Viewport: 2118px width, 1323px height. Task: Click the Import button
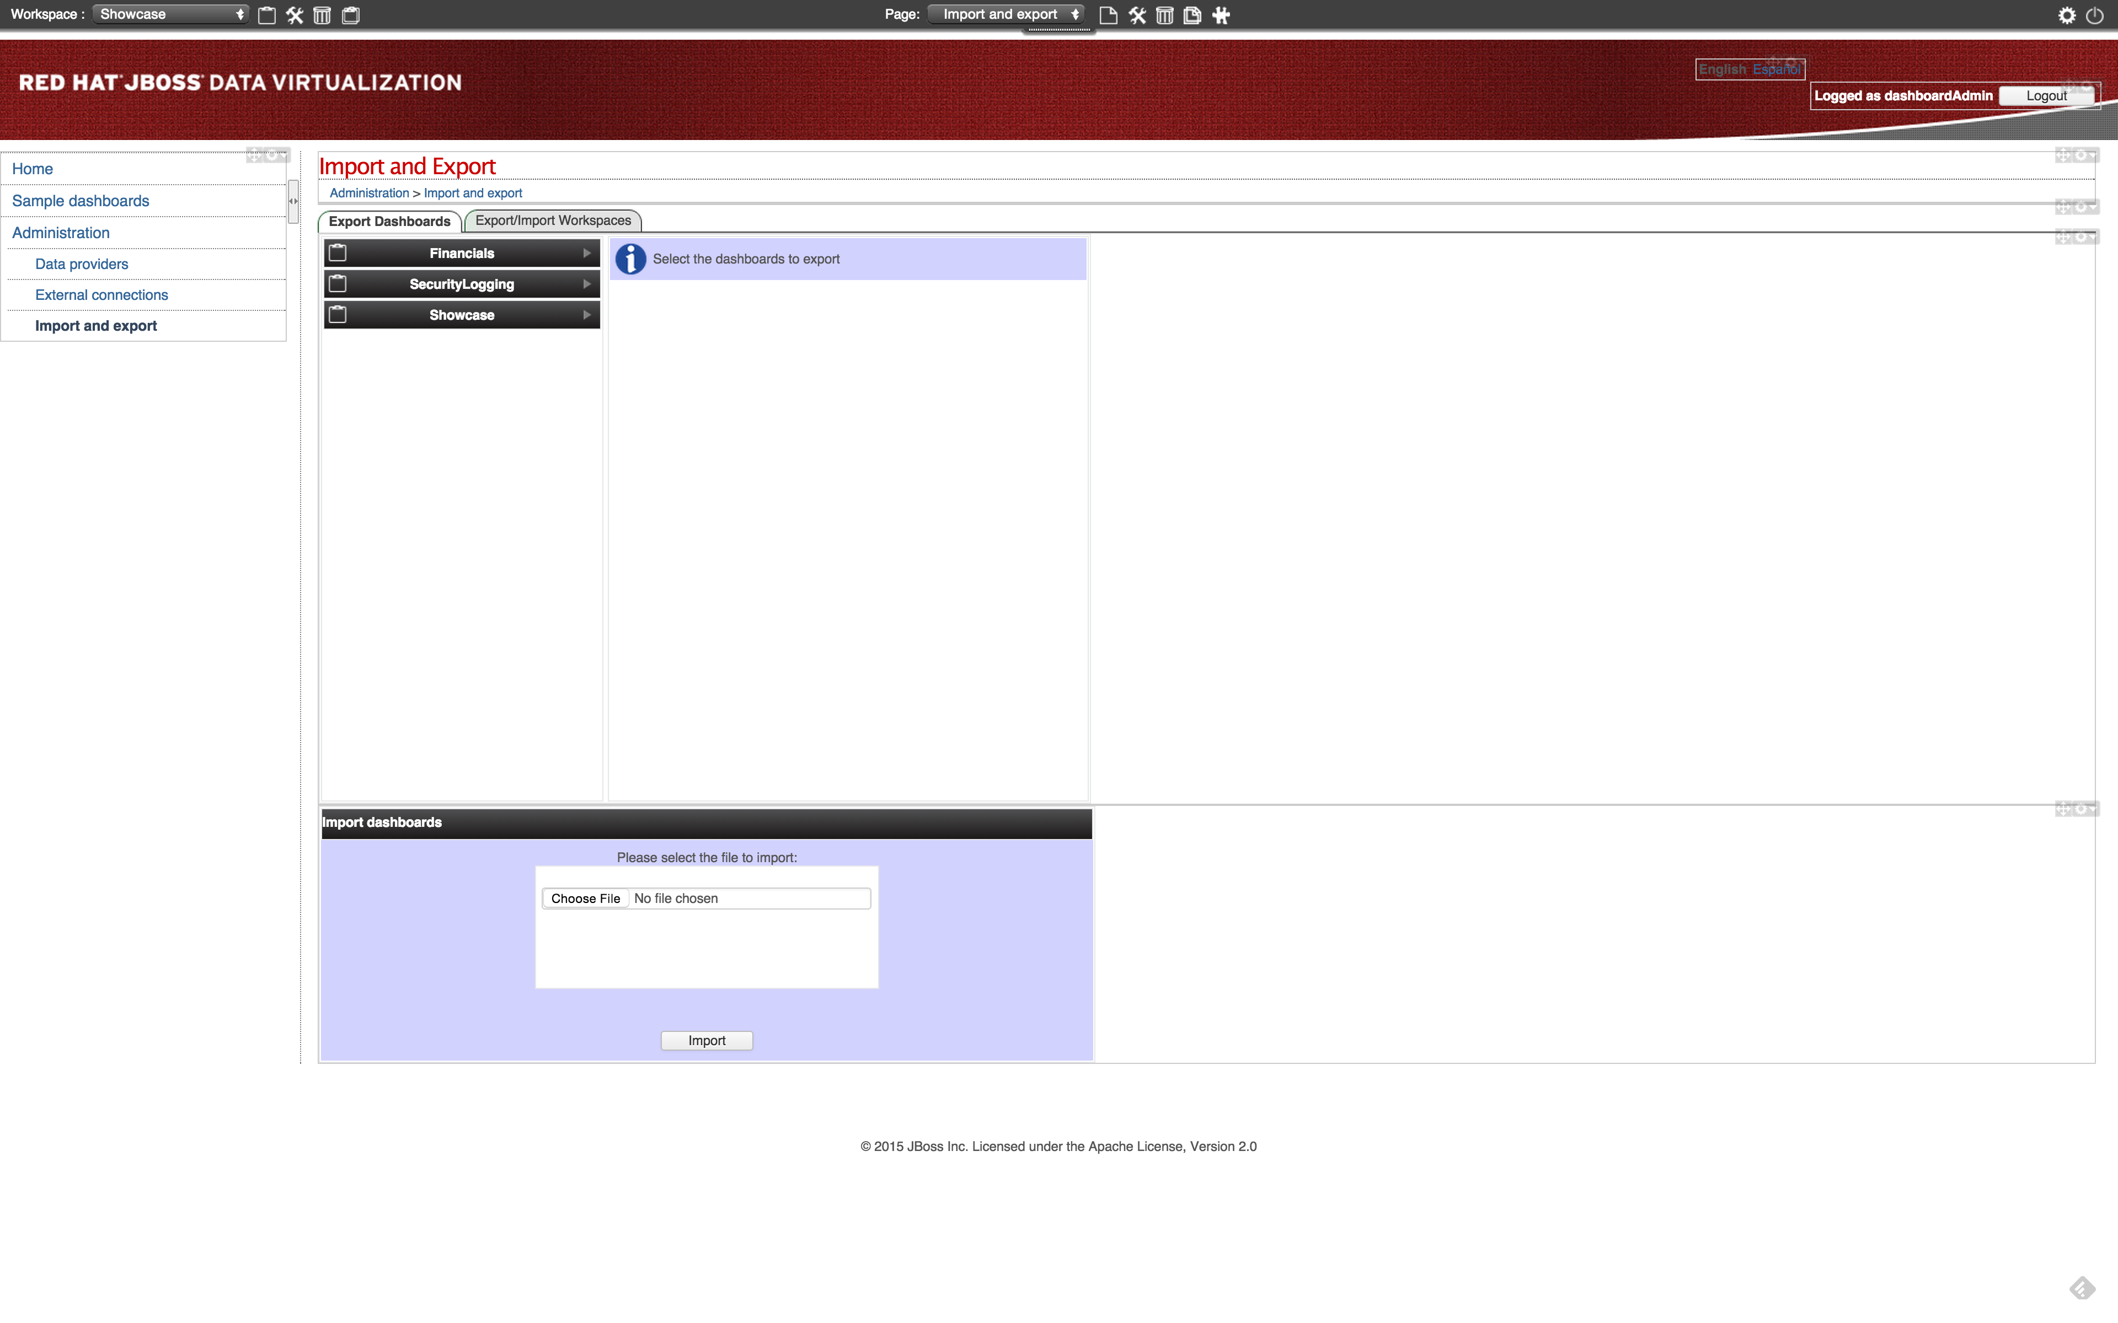(707, 1040)
